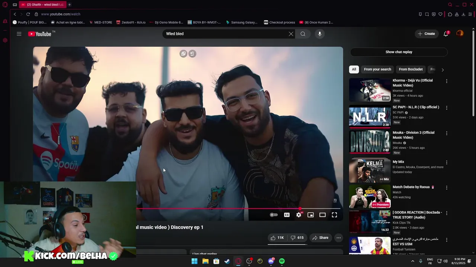Open the YouTube hamburger guide menu

(19, 34)
